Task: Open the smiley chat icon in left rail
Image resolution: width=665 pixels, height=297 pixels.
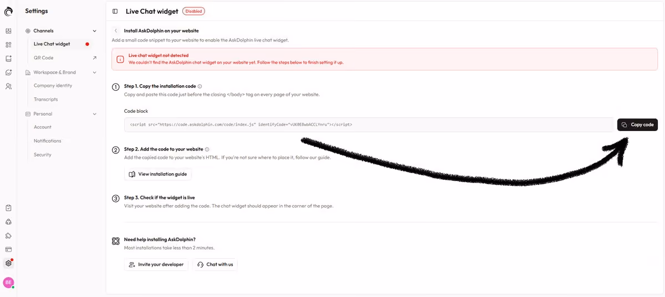Action: point(8,72)
